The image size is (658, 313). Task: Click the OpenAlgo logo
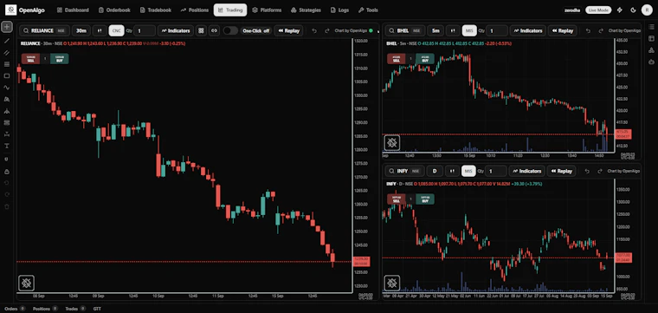(x=25, y=10)
